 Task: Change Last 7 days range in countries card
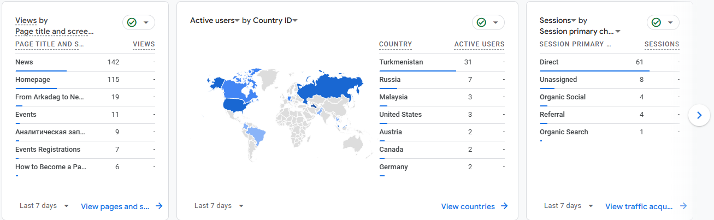point(219,206)
